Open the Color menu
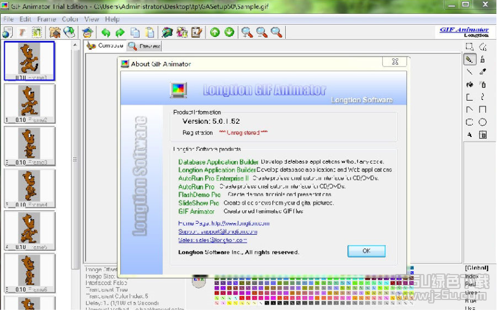The width and height of the screenshot is (497, 311). [70, 19]
